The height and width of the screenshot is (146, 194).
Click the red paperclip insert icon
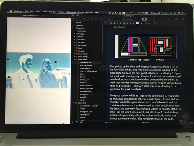pos(102,19)
